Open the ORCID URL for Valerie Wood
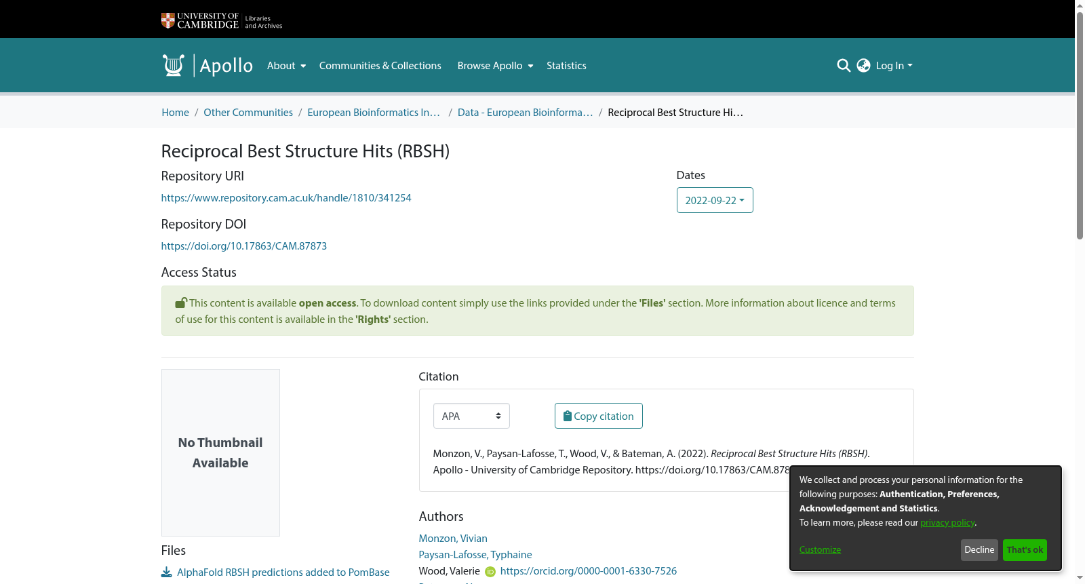Screen dimensions: 1085x584 coord(589,571)
